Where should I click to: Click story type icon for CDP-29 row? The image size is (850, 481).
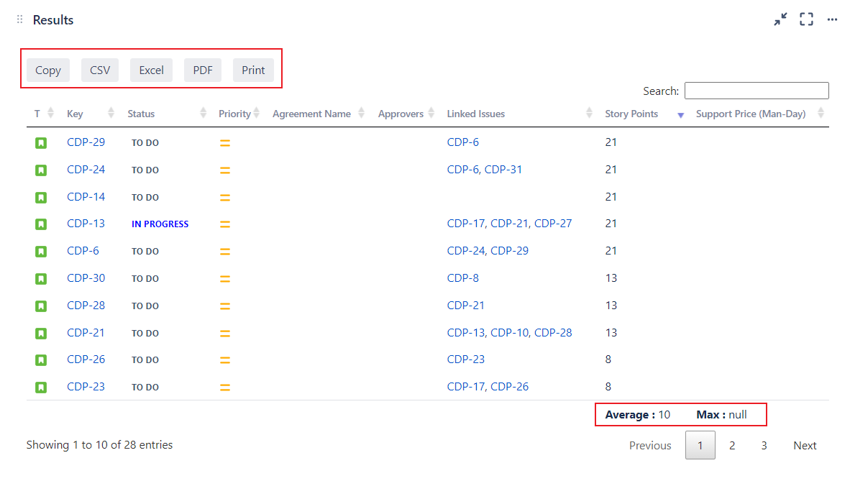coord(41,143)
